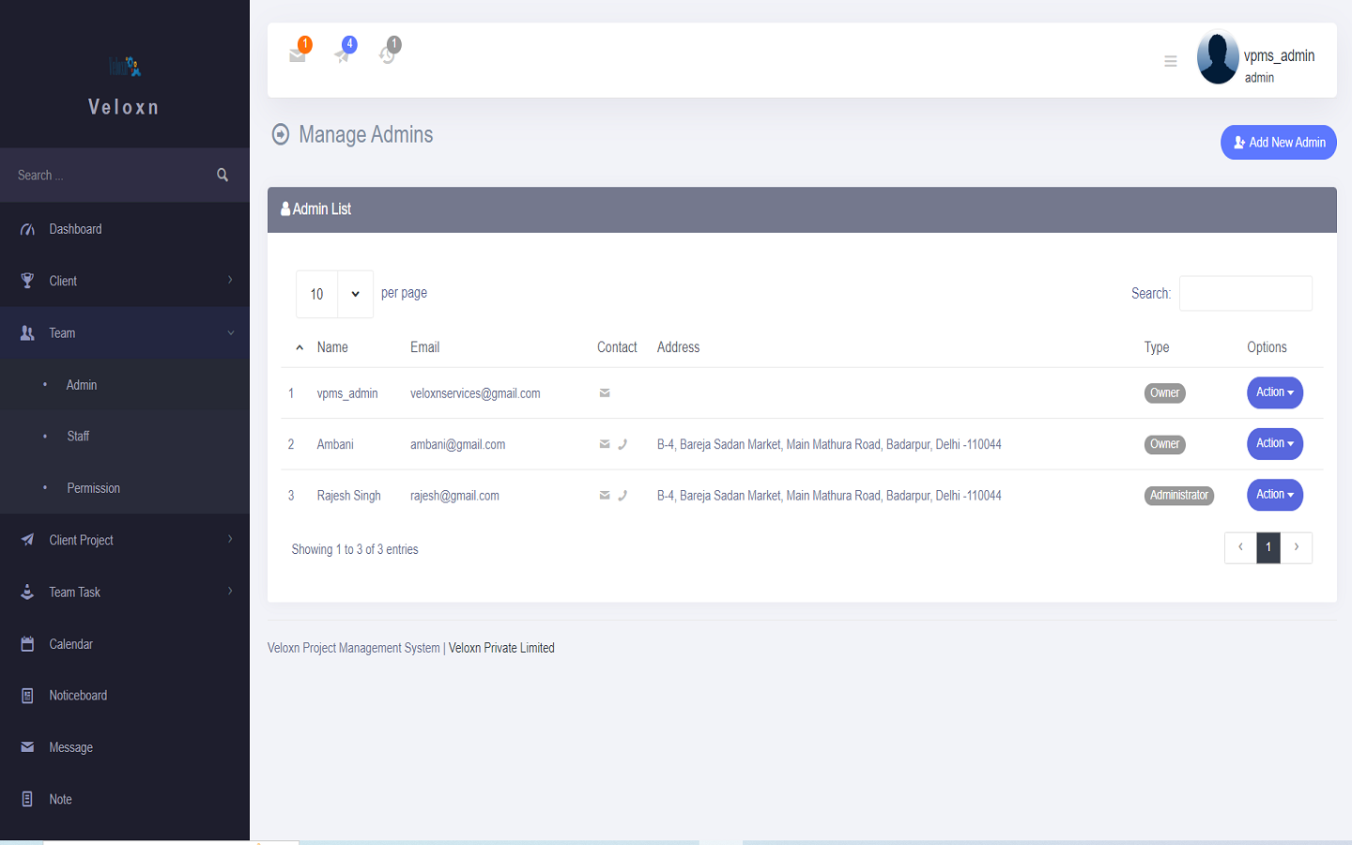
Task: Click the phone icon in Ambani's contact column
Action: pyautogui.click(x=623, y=443)
